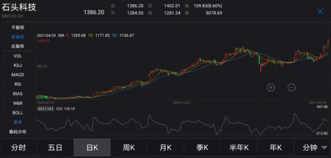The height and width of the screenshot is (158, 331).
Task: Switch to 季K tab
Action: click(202, 148)
